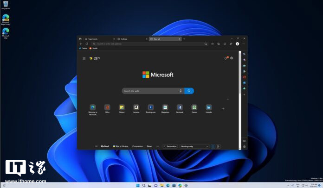
Task: Open the notifications bell icon
Action: [x=226, y=58]
